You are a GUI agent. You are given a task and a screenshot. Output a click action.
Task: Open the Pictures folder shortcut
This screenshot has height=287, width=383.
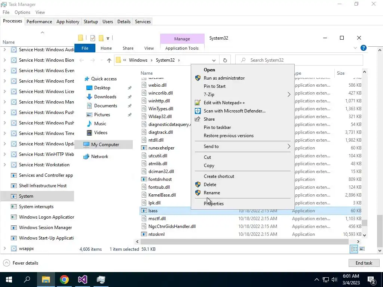(102, 115)
